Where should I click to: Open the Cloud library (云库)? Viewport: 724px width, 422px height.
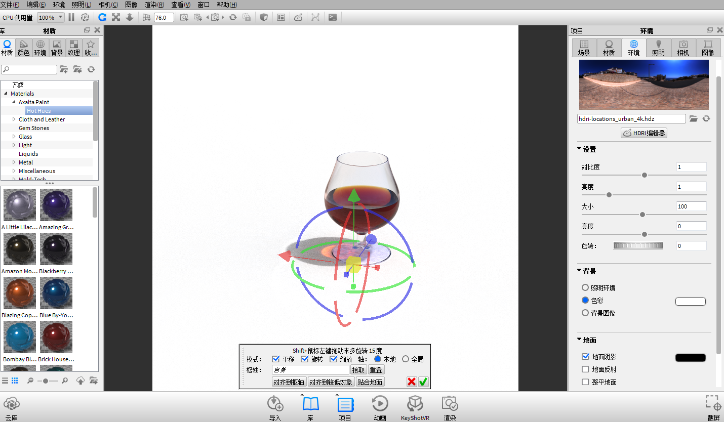[11, 408]
